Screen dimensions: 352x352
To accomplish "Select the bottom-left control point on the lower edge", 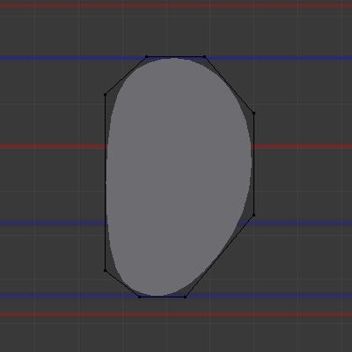I will point(139,297).
